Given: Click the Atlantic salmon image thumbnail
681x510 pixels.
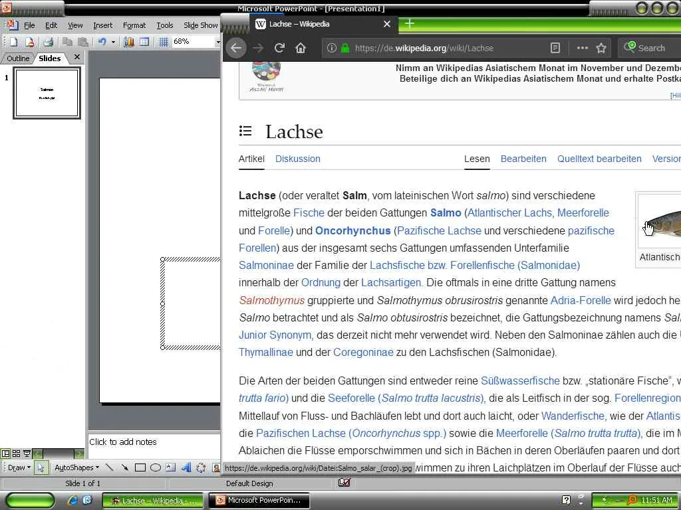Looking at the screenshot, I should [659, 222].
